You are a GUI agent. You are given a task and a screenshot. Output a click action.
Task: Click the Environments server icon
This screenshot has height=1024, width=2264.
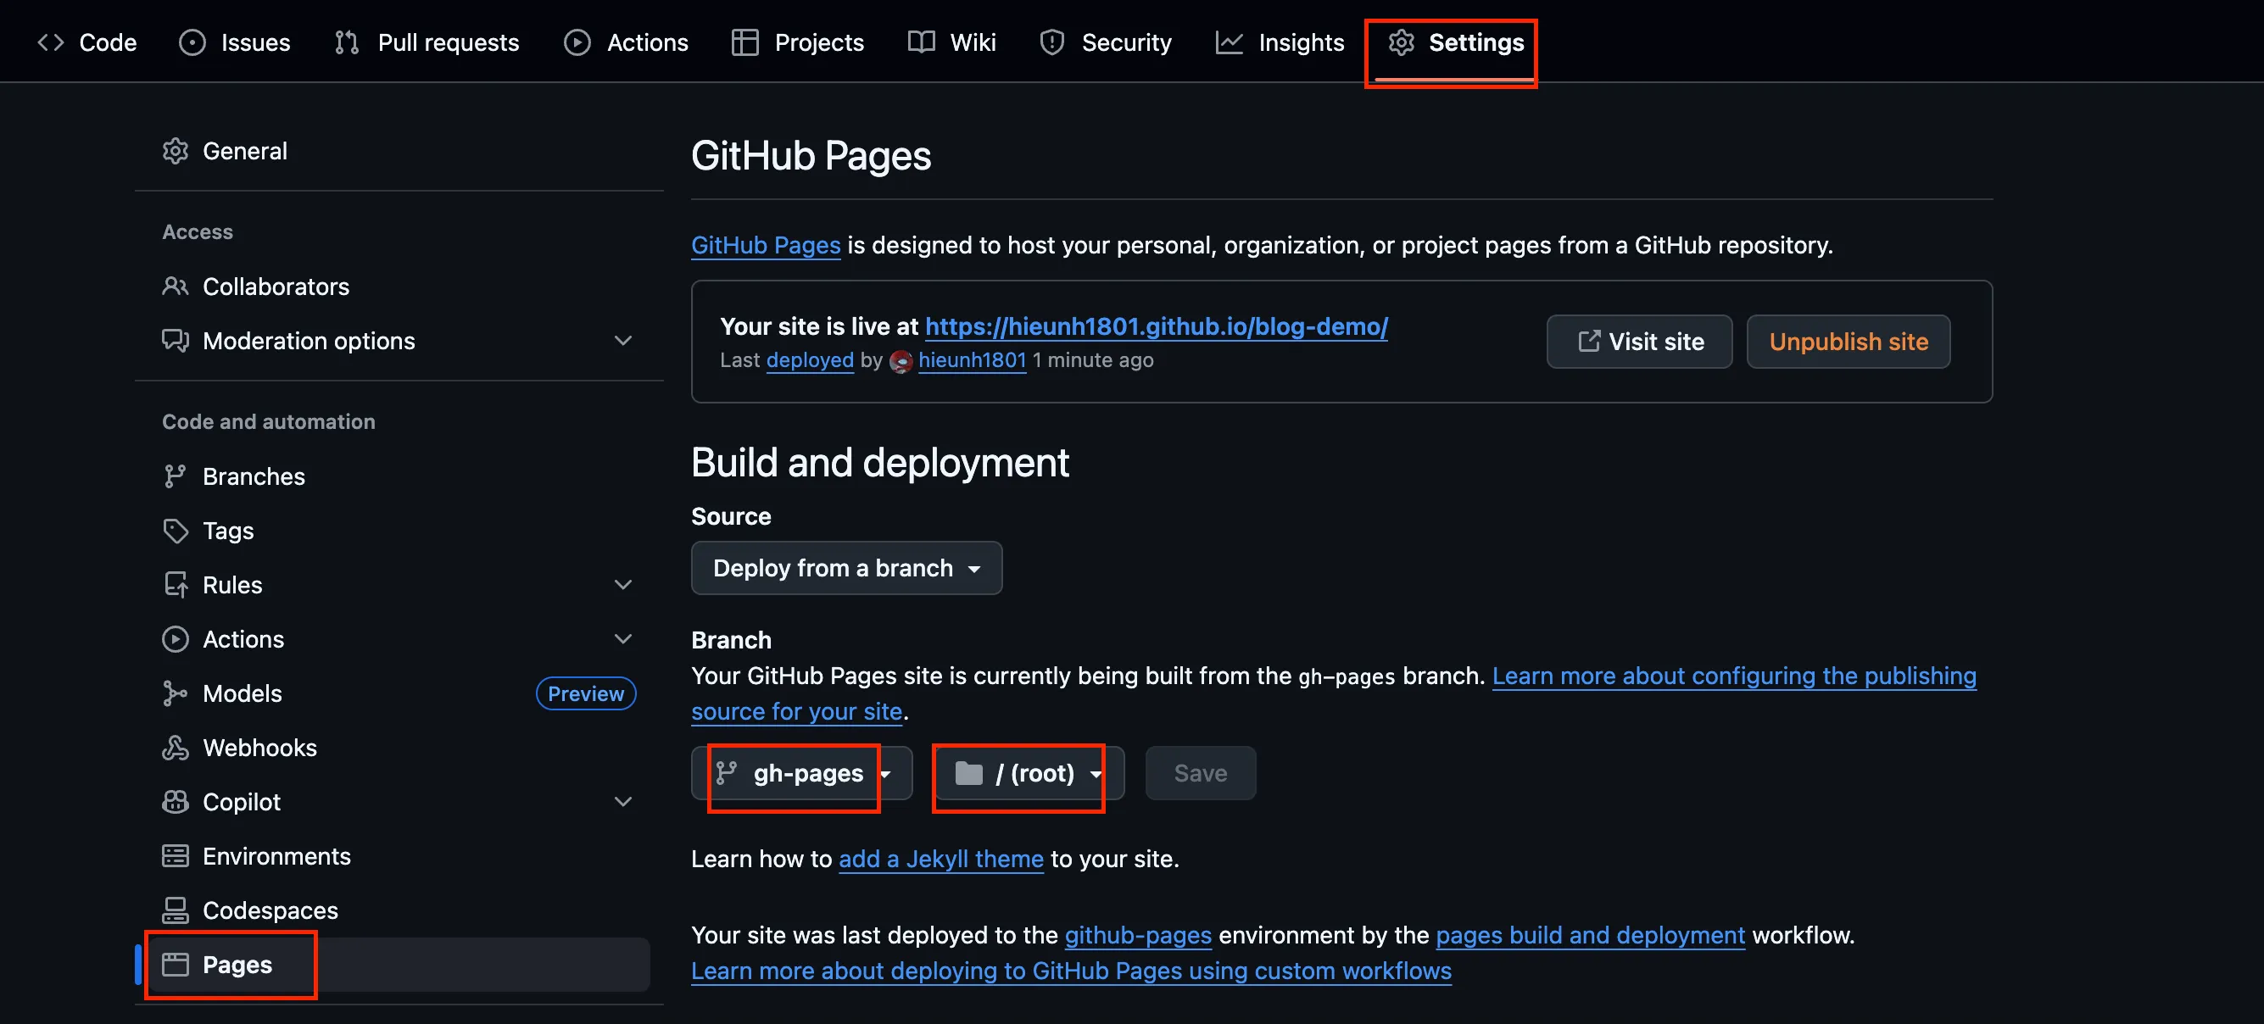[x=175, y=856]
